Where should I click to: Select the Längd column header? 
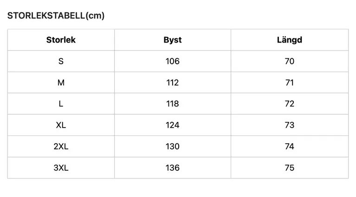click(290, 40)
